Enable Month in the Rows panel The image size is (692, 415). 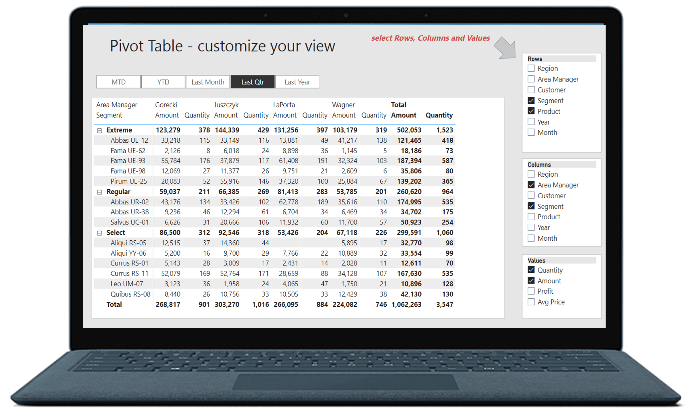(x=531, y=132)
